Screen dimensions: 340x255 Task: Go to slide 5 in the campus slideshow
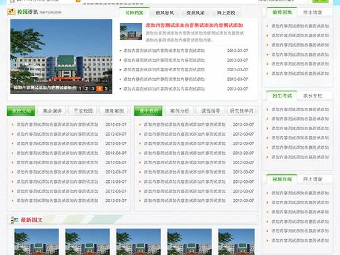point(106,88)
